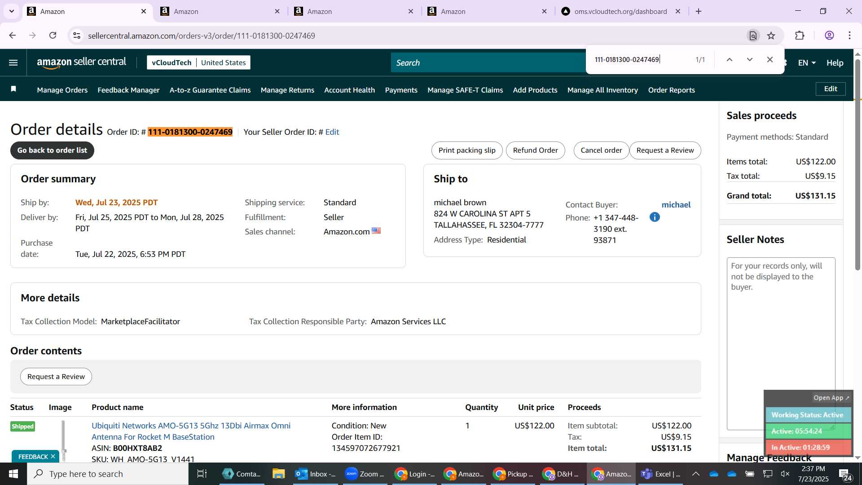Open Account Health

[x=349, y=90]
